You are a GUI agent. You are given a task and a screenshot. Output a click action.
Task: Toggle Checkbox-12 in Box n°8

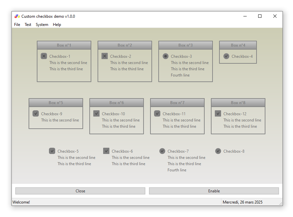click(x=218, y=114)
